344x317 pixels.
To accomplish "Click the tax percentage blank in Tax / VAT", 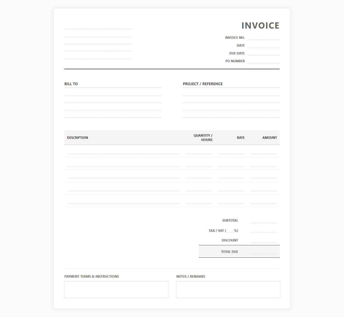I will (230, 230).
